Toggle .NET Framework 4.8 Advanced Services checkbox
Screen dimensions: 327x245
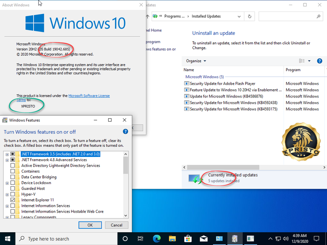12,160
